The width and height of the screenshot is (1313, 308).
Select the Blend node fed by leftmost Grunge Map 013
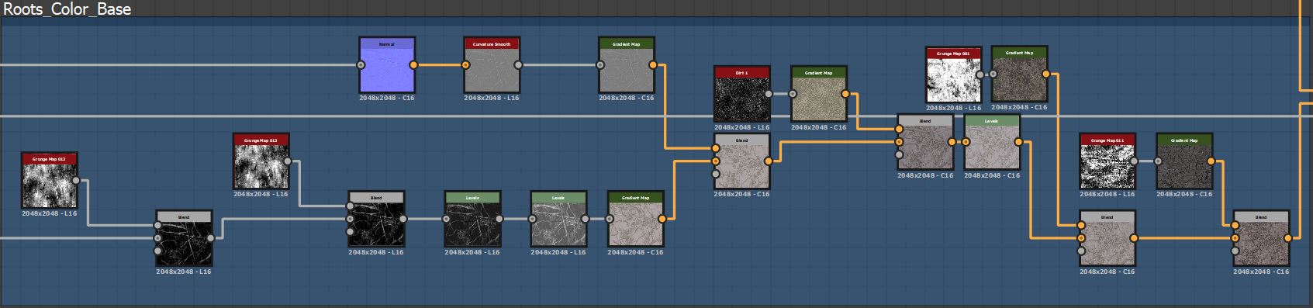[x=184, y=239]
